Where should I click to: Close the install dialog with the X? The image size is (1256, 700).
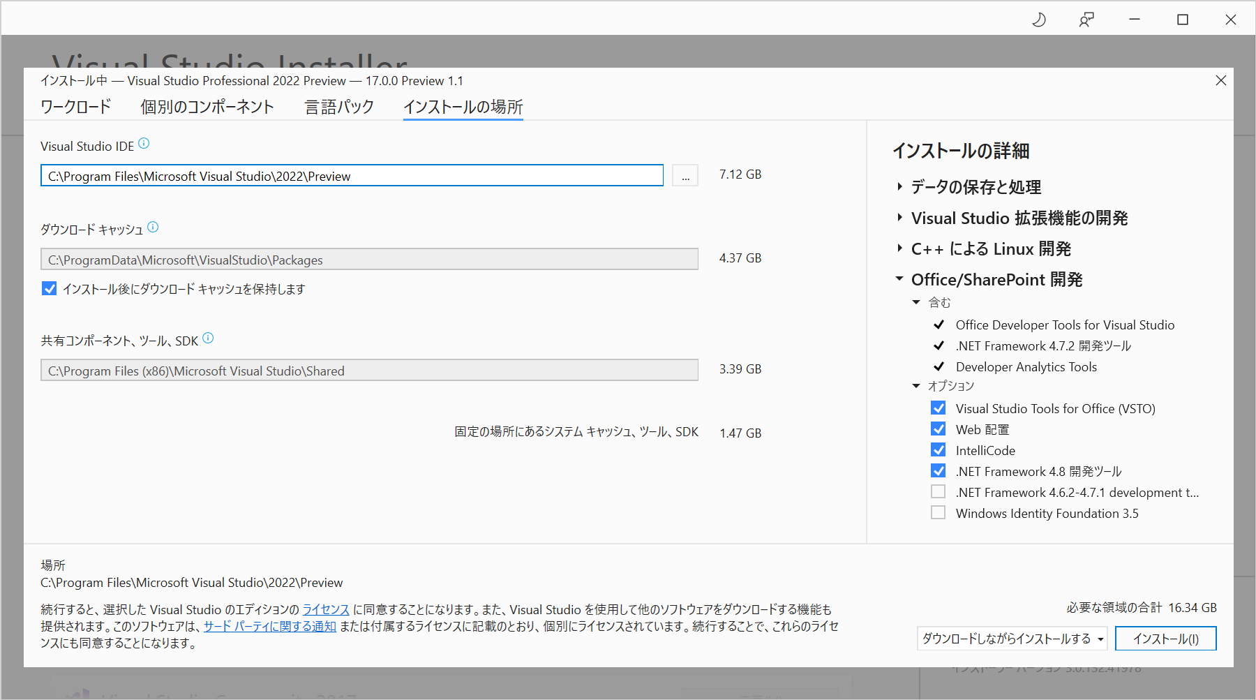(1220, 80)
